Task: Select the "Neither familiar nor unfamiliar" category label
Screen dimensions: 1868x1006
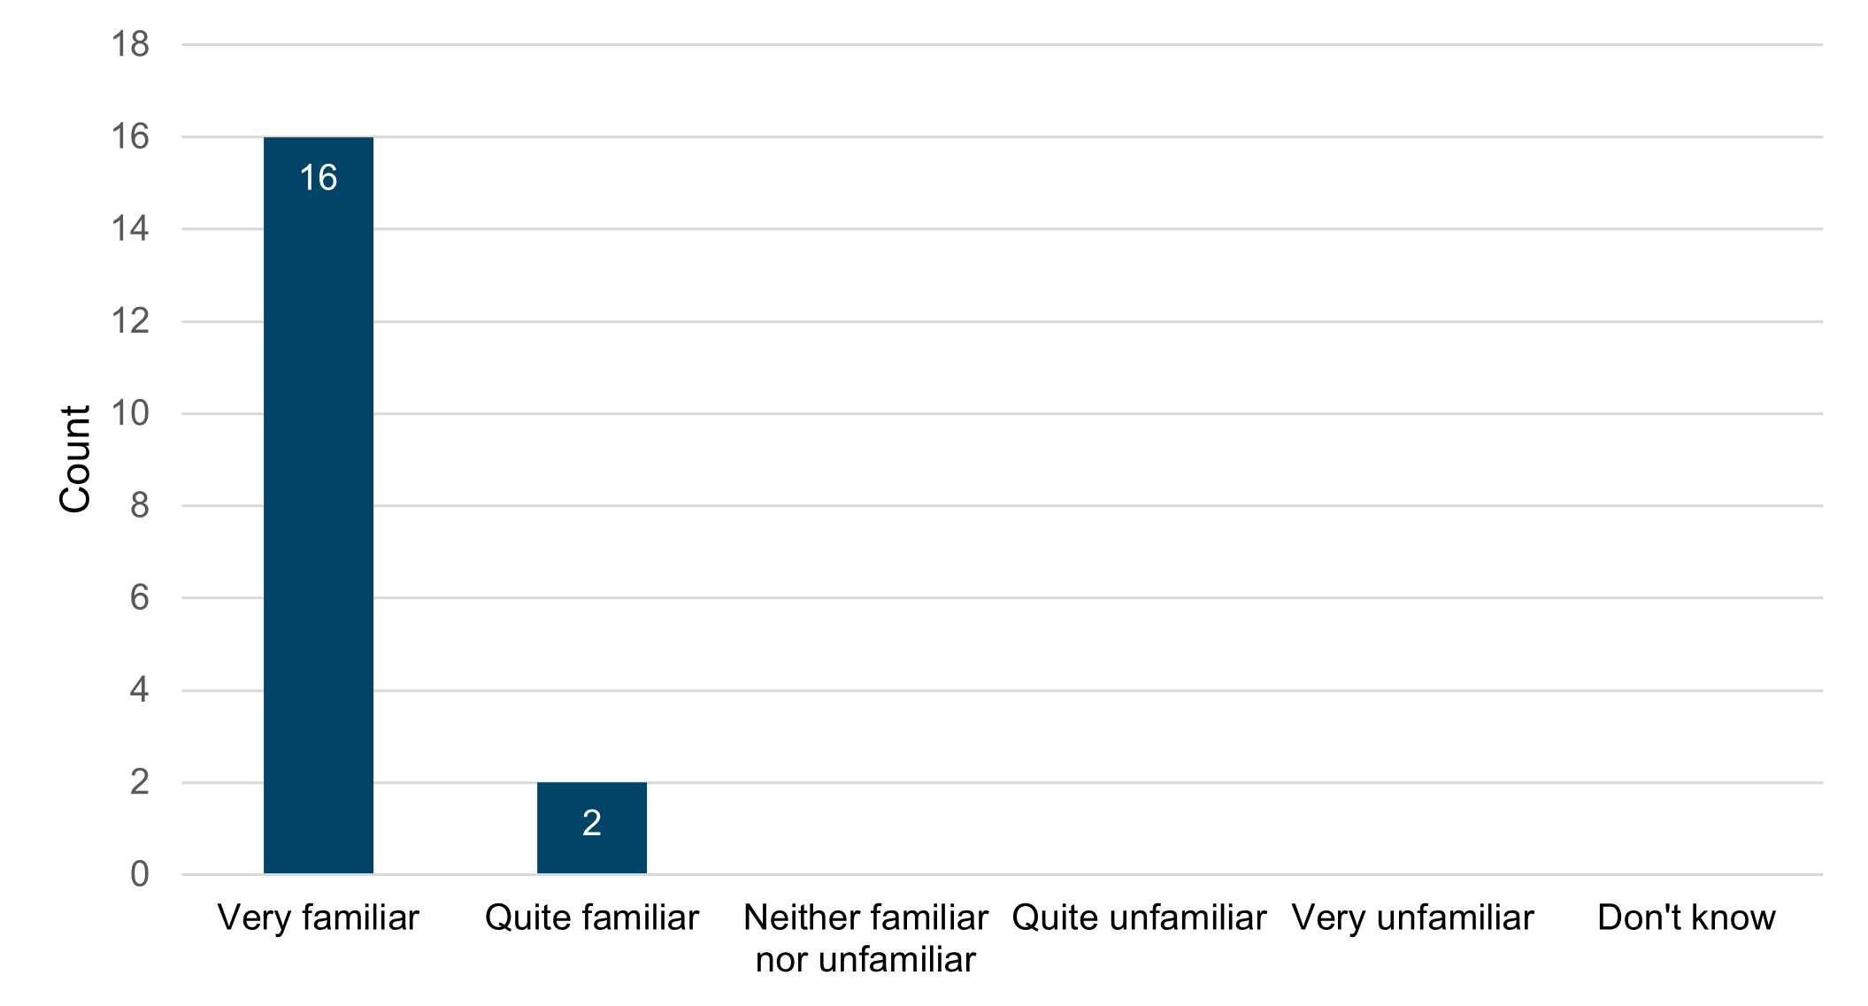Action: [865, 938]
